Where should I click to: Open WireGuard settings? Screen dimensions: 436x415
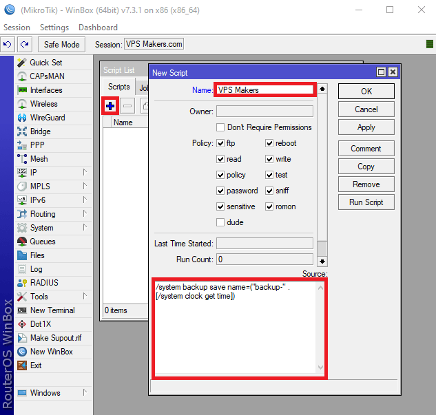pos(54,118)
